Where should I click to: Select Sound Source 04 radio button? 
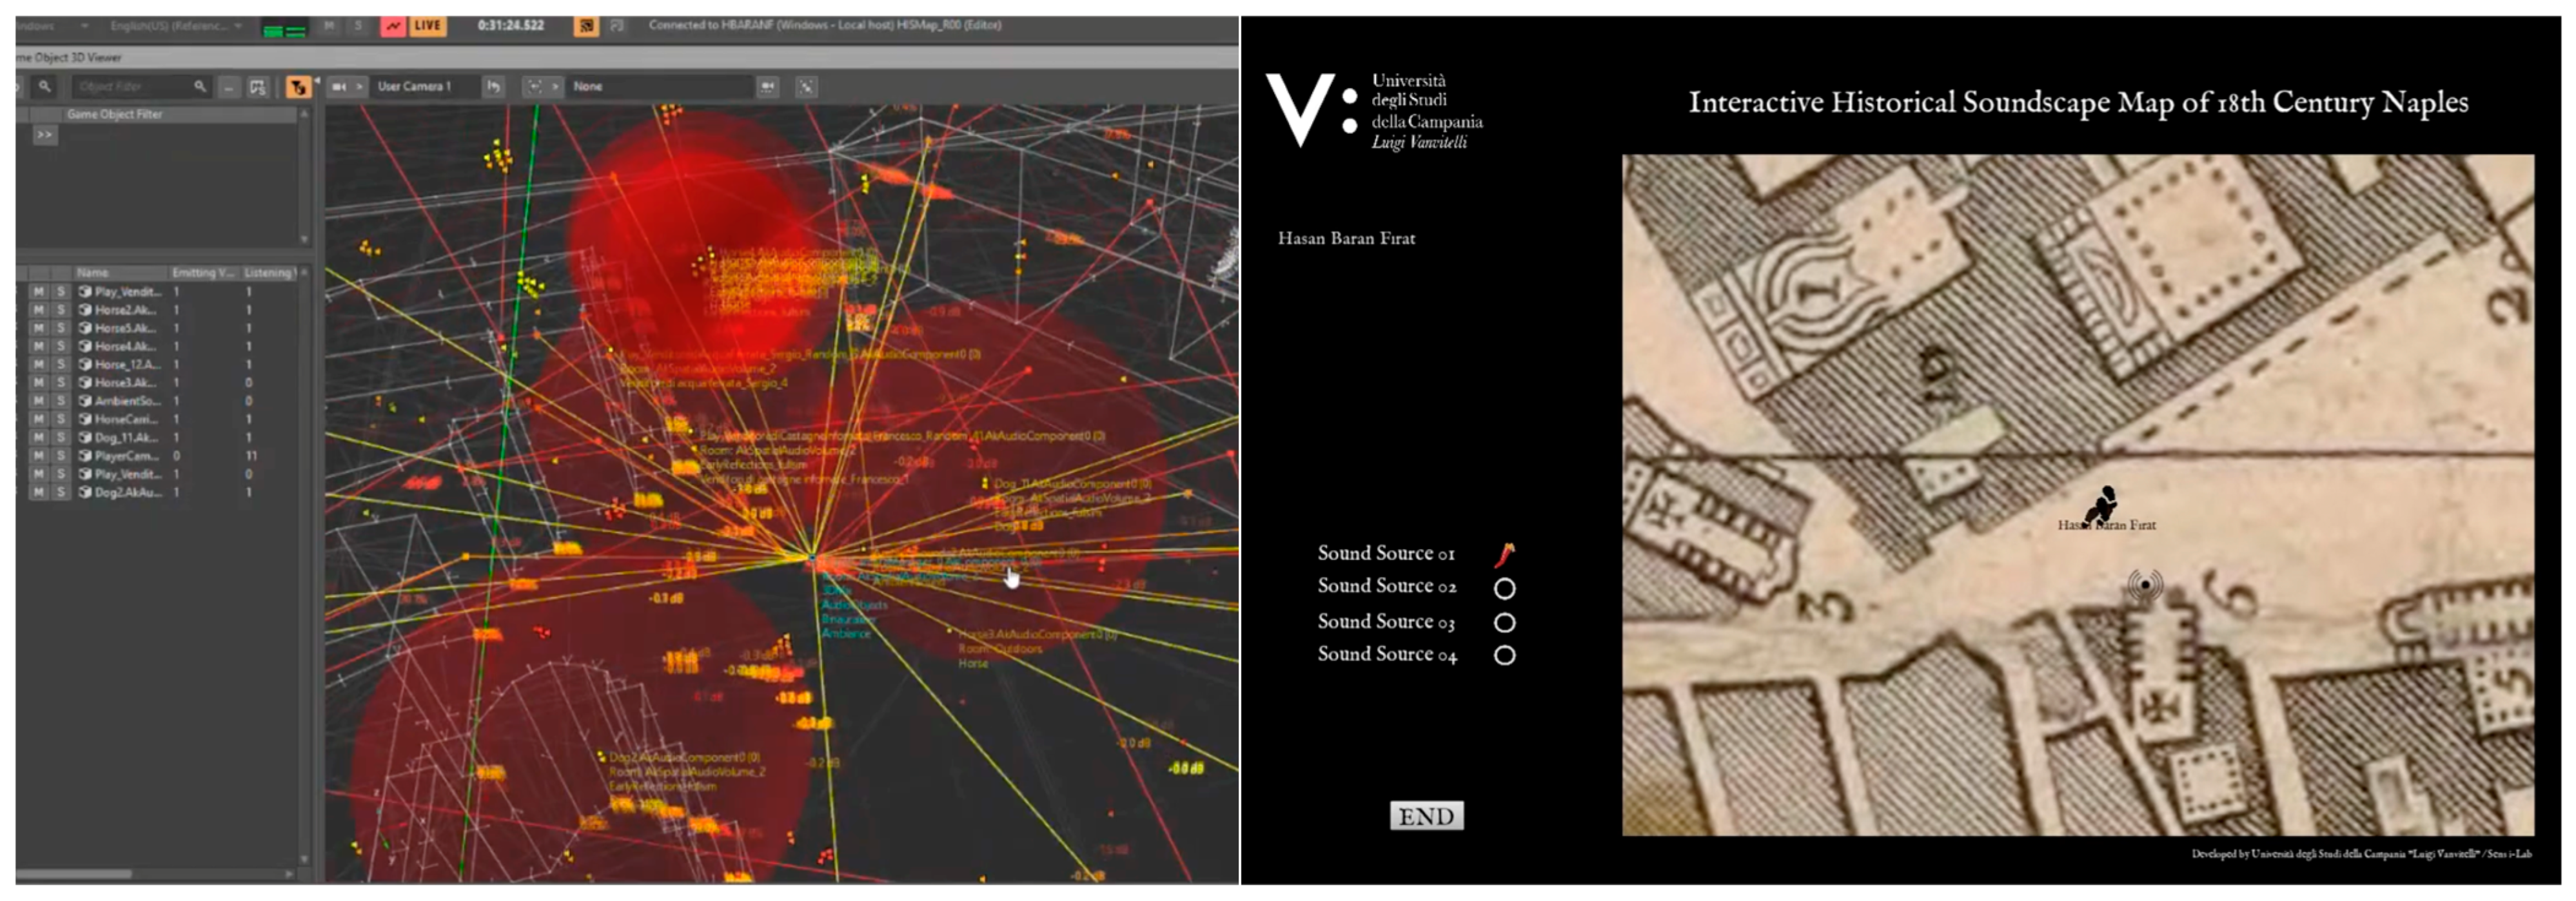click(1504, 656)
